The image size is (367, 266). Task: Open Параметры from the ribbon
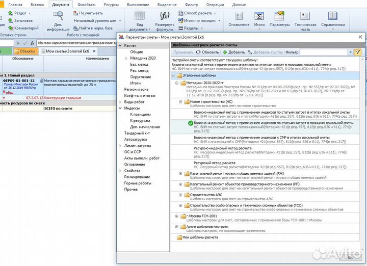pyautogui.click(x=279, y=19)
